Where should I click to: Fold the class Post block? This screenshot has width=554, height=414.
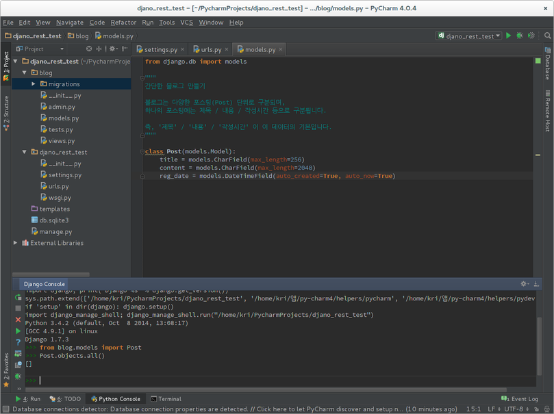click(x=142, y=151)
